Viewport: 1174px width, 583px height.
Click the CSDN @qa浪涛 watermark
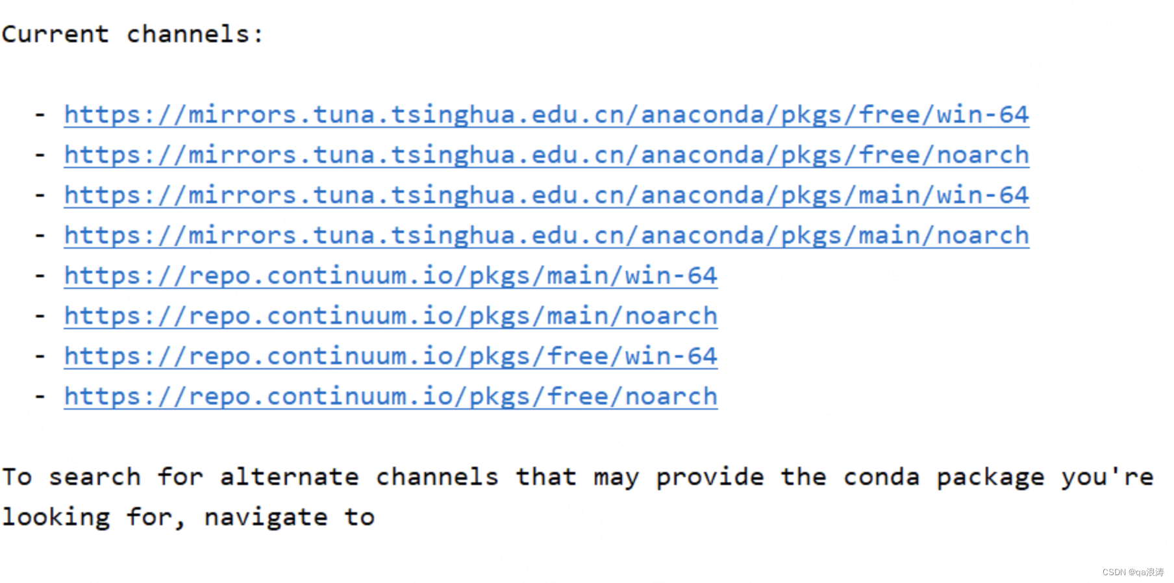[x=1132, y=572]
